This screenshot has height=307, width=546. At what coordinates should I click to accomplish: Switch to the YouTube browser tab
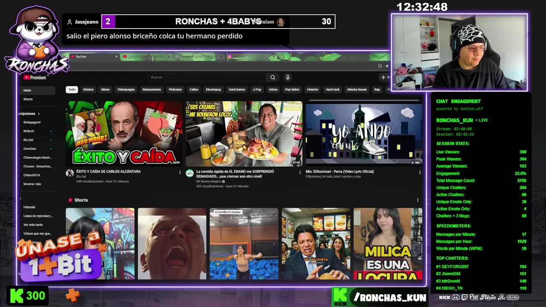pyautogui.click(x=94, y=56)
